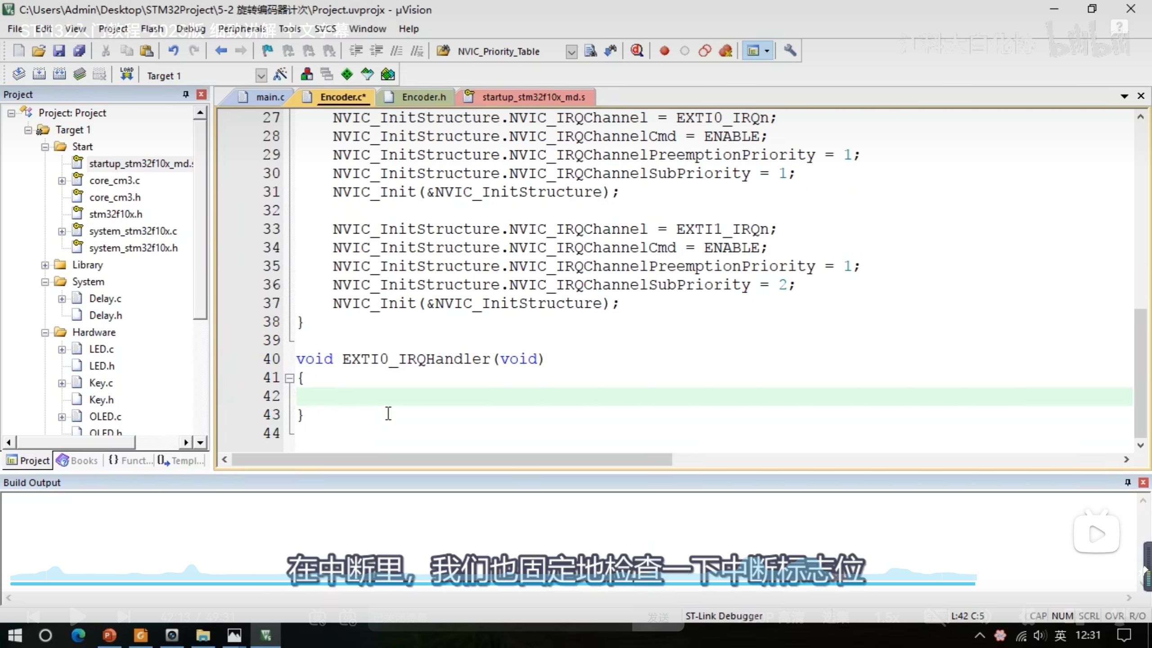Click the Undo arrow icon
This screenshot has width=1152, height=648.
click(x=173, y=51)
